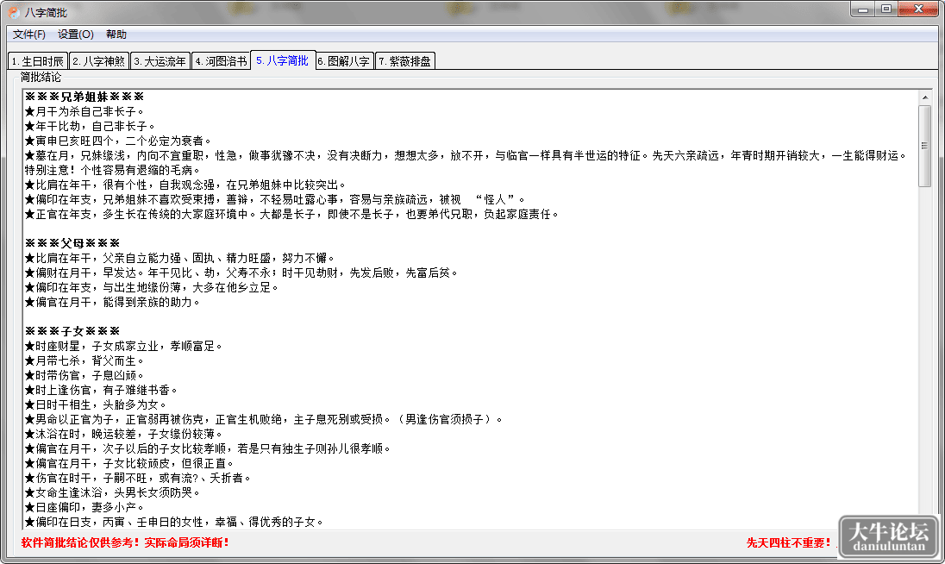Click the red notice 软件简批结论仅供参考
The width and height of the screenshot is (945, 564).
tap(125, 543)
